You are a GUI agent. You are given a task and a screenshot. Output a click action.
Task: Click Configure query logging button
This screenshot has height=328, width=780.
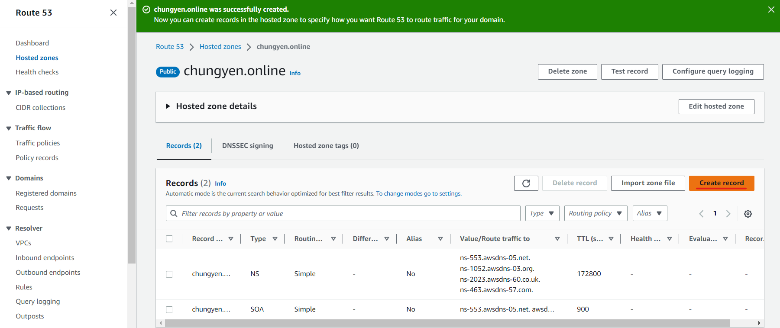(x=713, y=72)
